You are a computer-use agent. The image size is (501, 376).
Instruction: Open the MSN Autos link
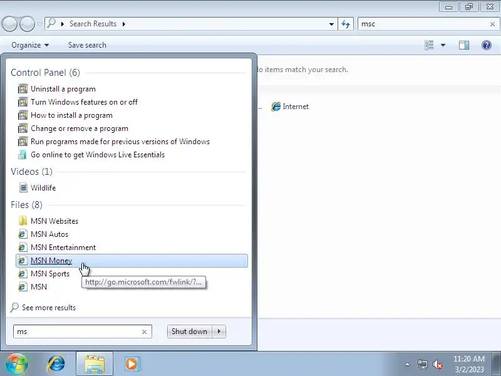tap(49, 234)
